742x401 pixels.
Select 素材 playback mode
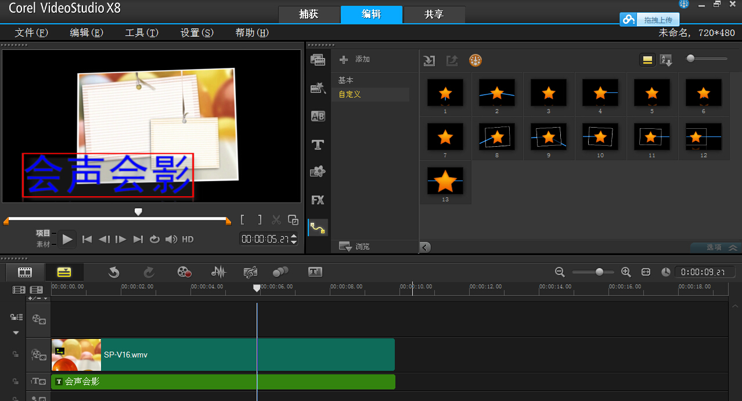(44, 244)
